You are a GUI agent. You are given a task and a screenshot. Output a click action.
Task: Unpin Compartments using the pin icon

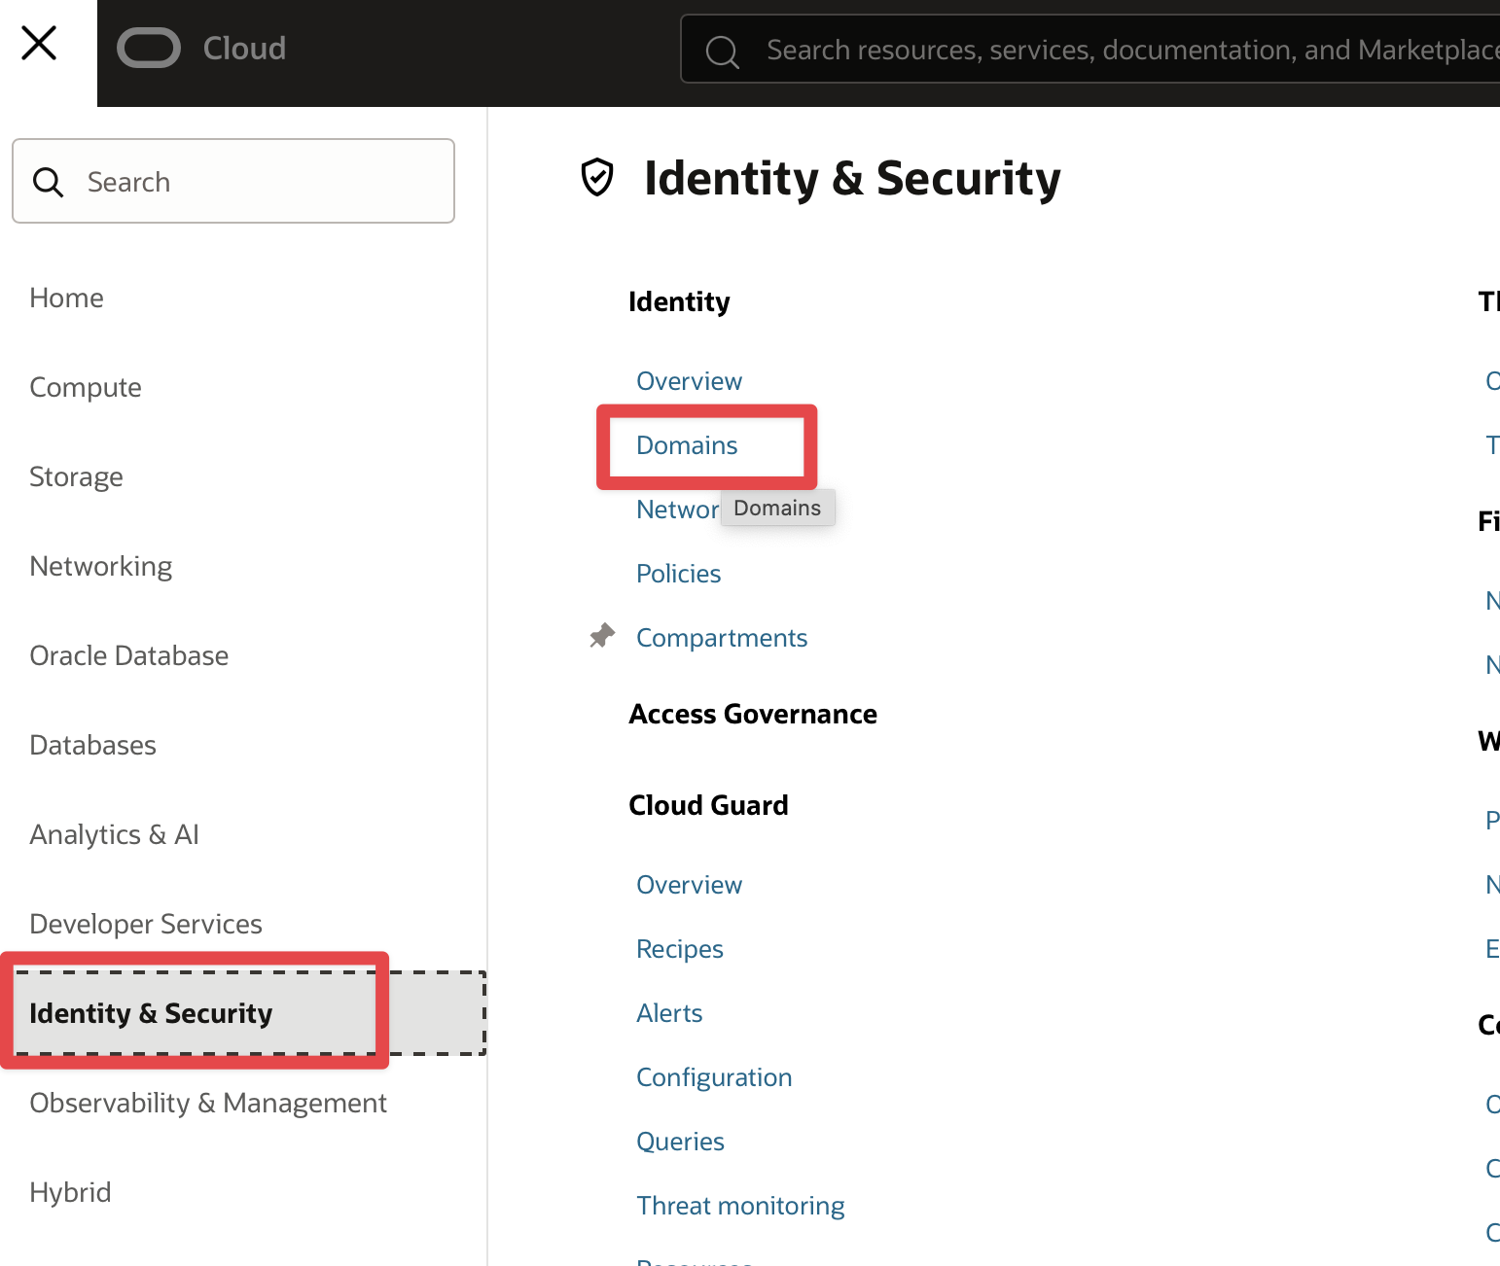602,636
